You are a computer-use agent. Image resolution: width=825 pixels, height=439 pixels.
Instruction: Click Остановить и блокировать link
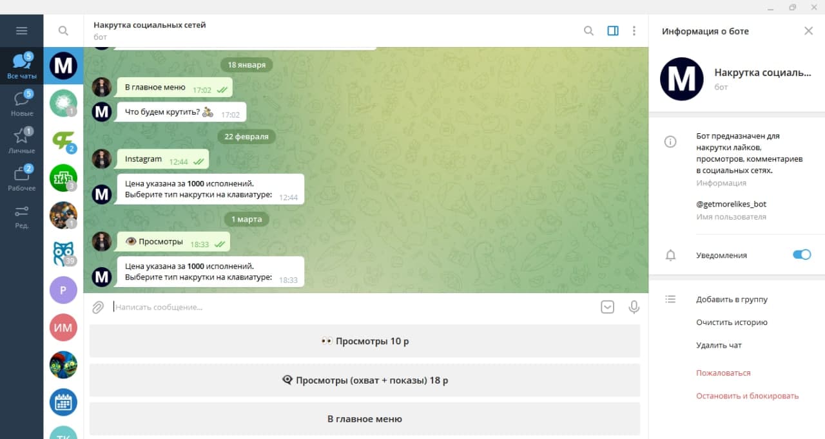point(747,396)
